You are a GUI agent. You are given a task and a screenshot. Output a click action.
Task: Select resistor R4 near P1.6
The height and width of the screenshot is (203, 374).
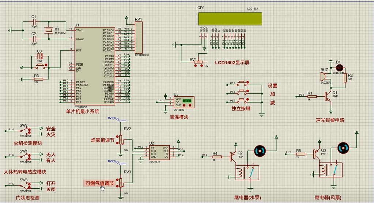217,157
